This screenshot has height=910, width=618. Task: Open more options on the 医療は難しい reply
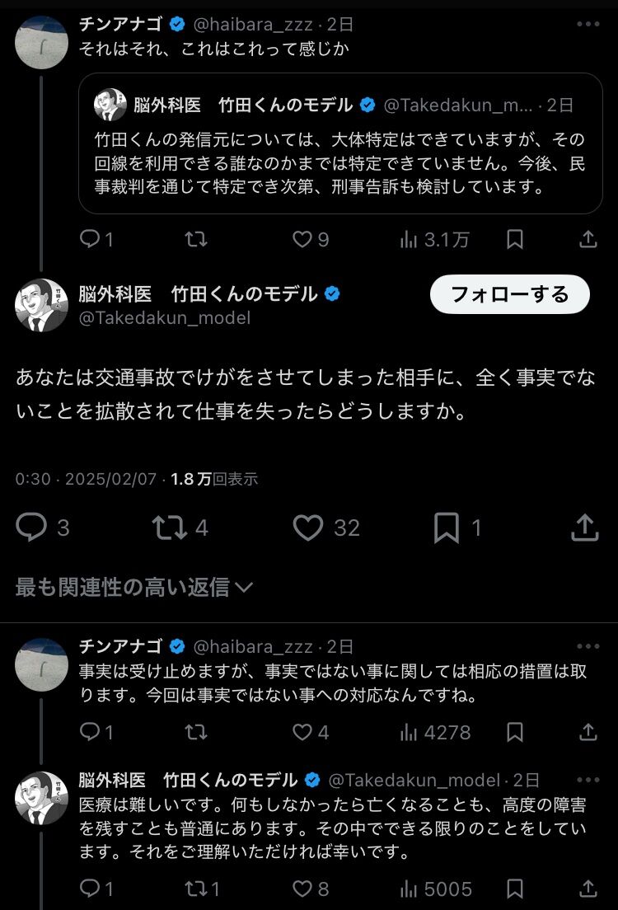pos(588,780)
